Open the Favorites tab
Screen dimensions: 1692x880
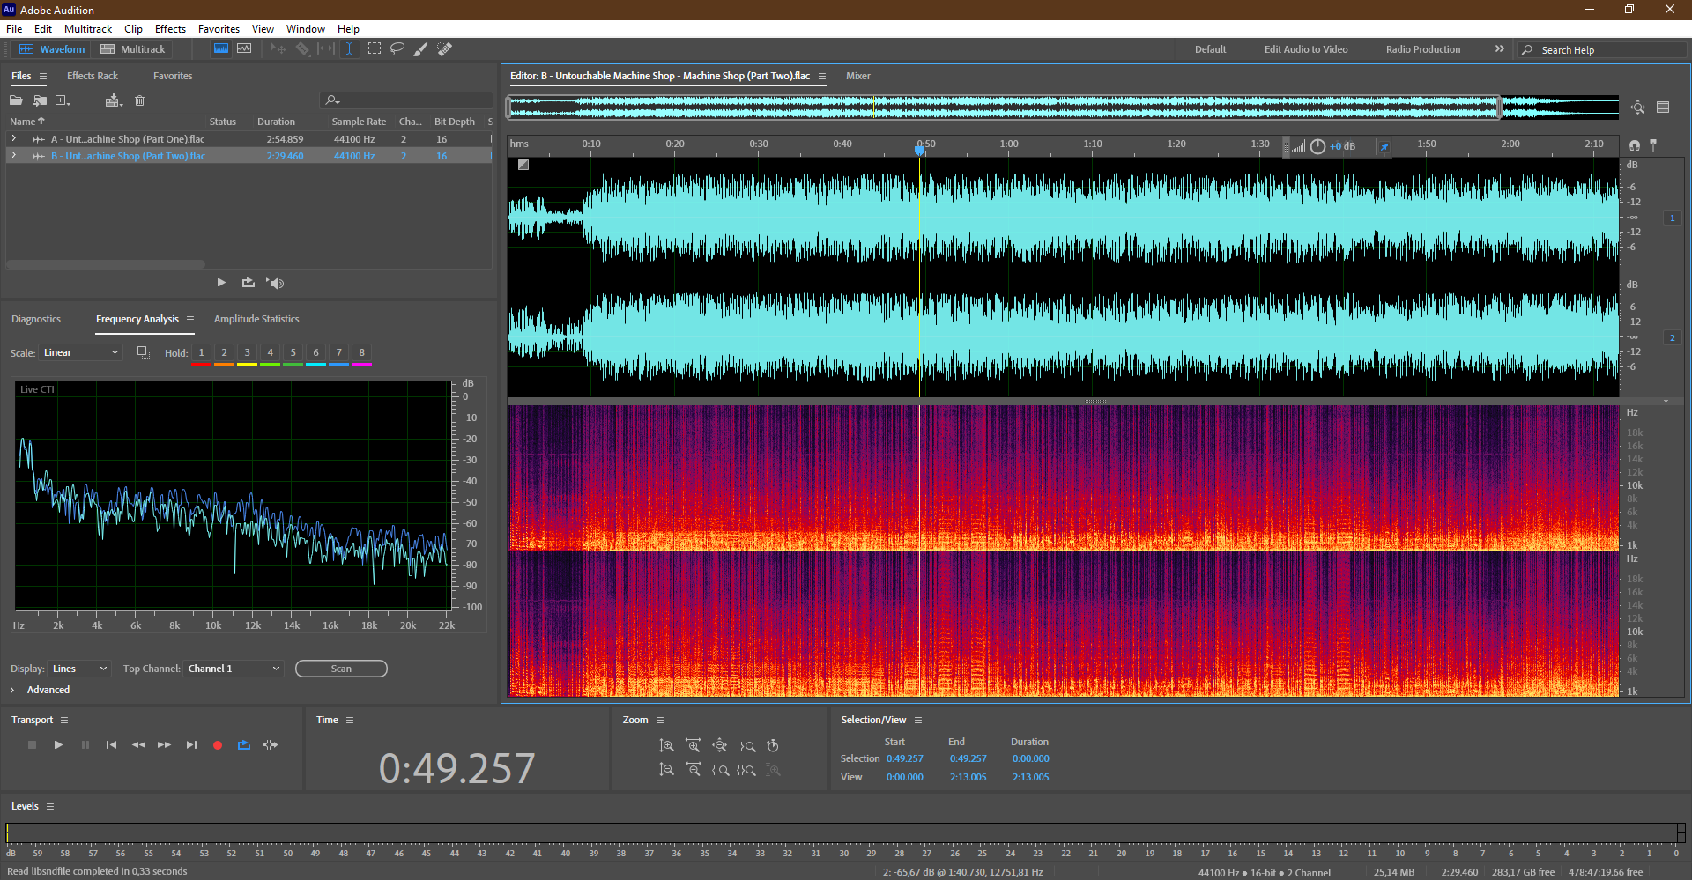(x=173, y=76)
